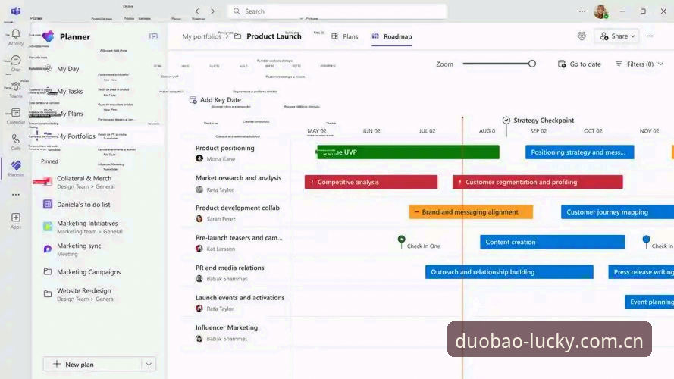Switch to the Plans tab
Screen dimensions: 674x379
coord(345,36)
